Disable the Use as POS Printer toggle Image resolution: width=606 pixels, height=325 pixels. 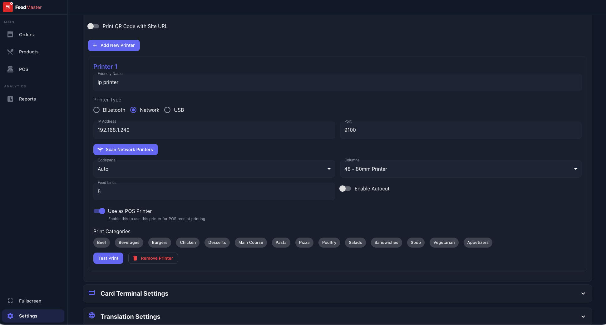[x=99, y=211]
